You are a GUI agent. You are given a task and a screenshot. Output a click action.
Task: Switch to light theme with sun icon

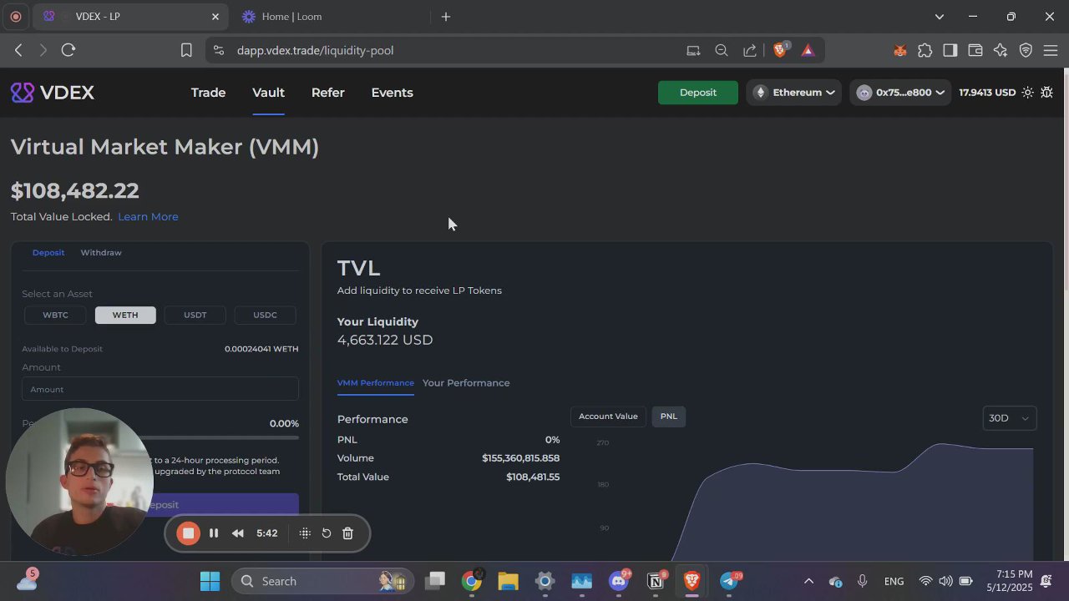1027,93
